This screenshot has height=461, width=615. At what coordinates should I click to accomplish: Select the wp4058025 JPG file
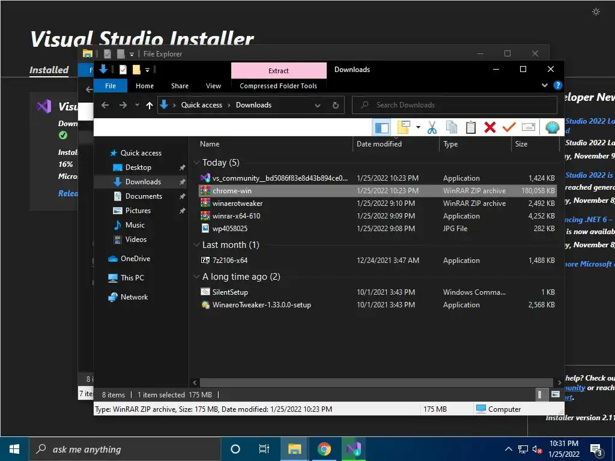tap(378, 229)
